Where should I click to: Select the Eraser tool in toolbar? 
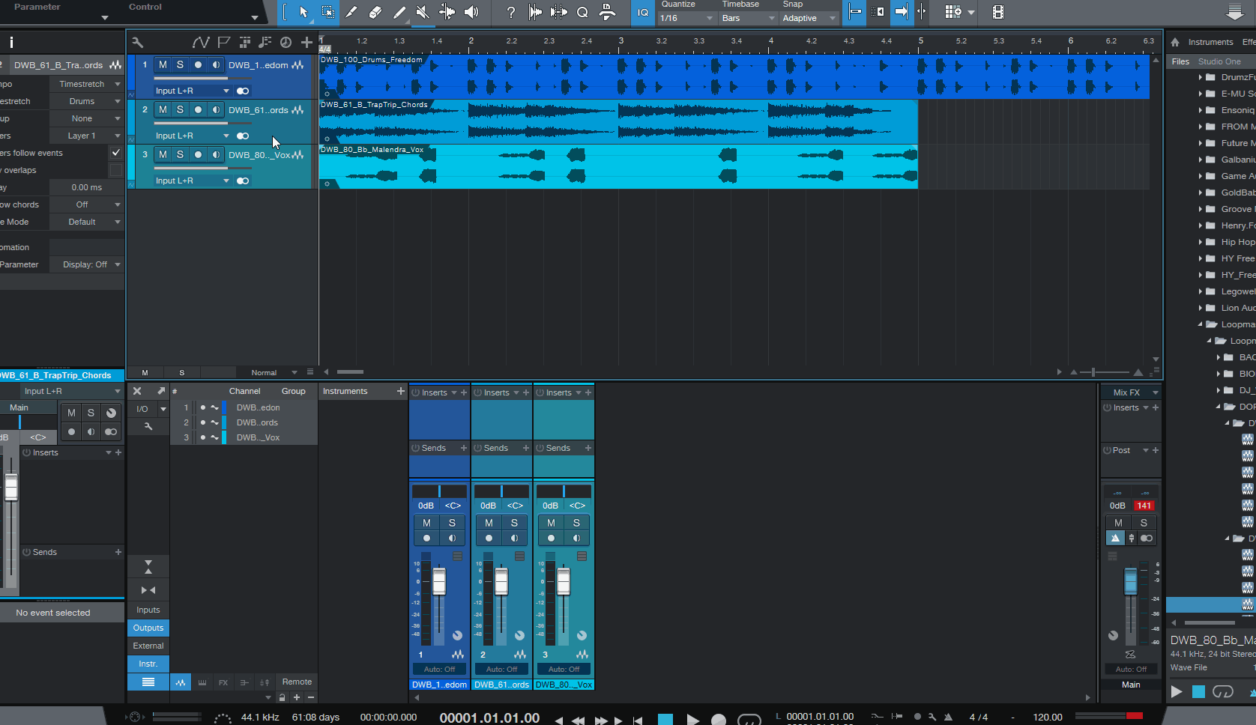375,12
